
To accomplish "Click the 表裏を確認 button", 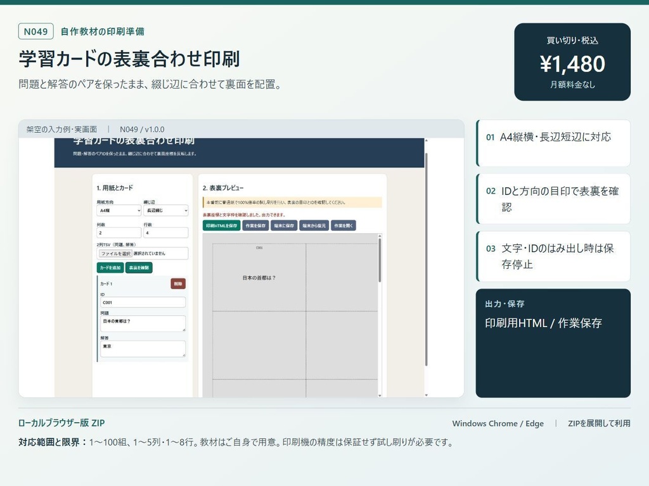I will point(139,268).
